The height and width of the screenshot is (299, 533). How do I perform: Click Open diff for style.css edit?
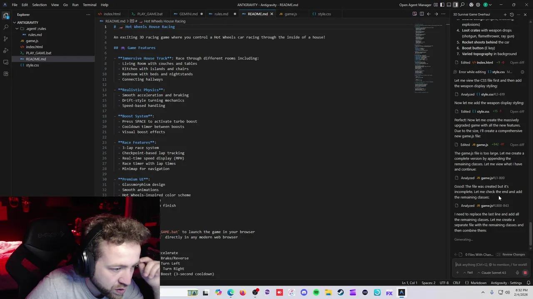pyautogui.click(x=517, y=112)
